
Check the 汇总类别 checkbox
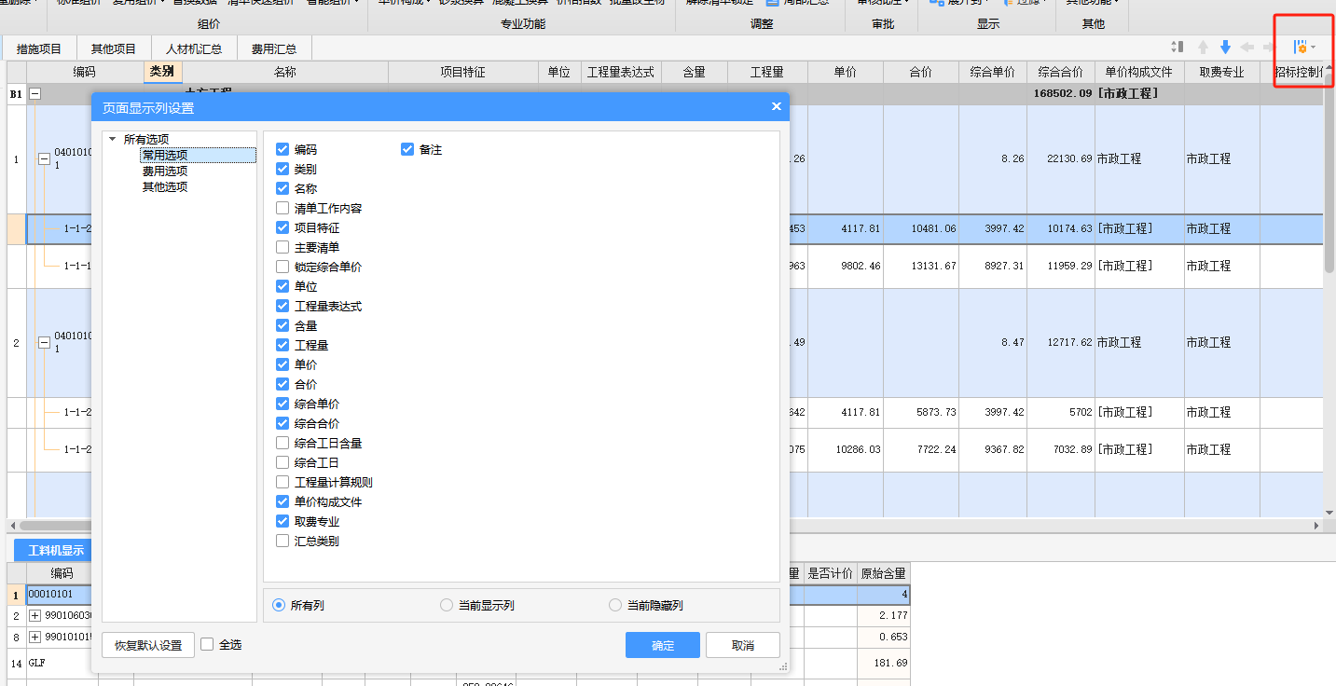(282, 541)
